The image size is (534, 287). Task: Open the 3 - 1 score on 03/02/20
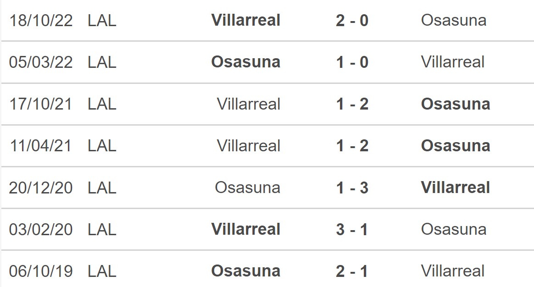352,230
